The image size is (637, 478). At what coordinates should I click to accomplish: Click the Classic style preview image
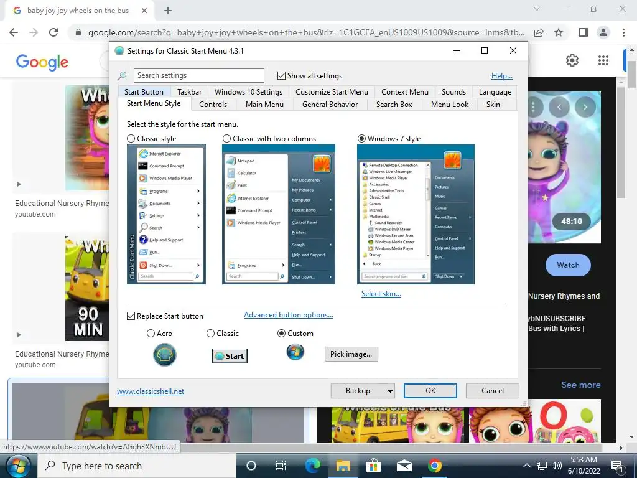[x=166, y=214]
